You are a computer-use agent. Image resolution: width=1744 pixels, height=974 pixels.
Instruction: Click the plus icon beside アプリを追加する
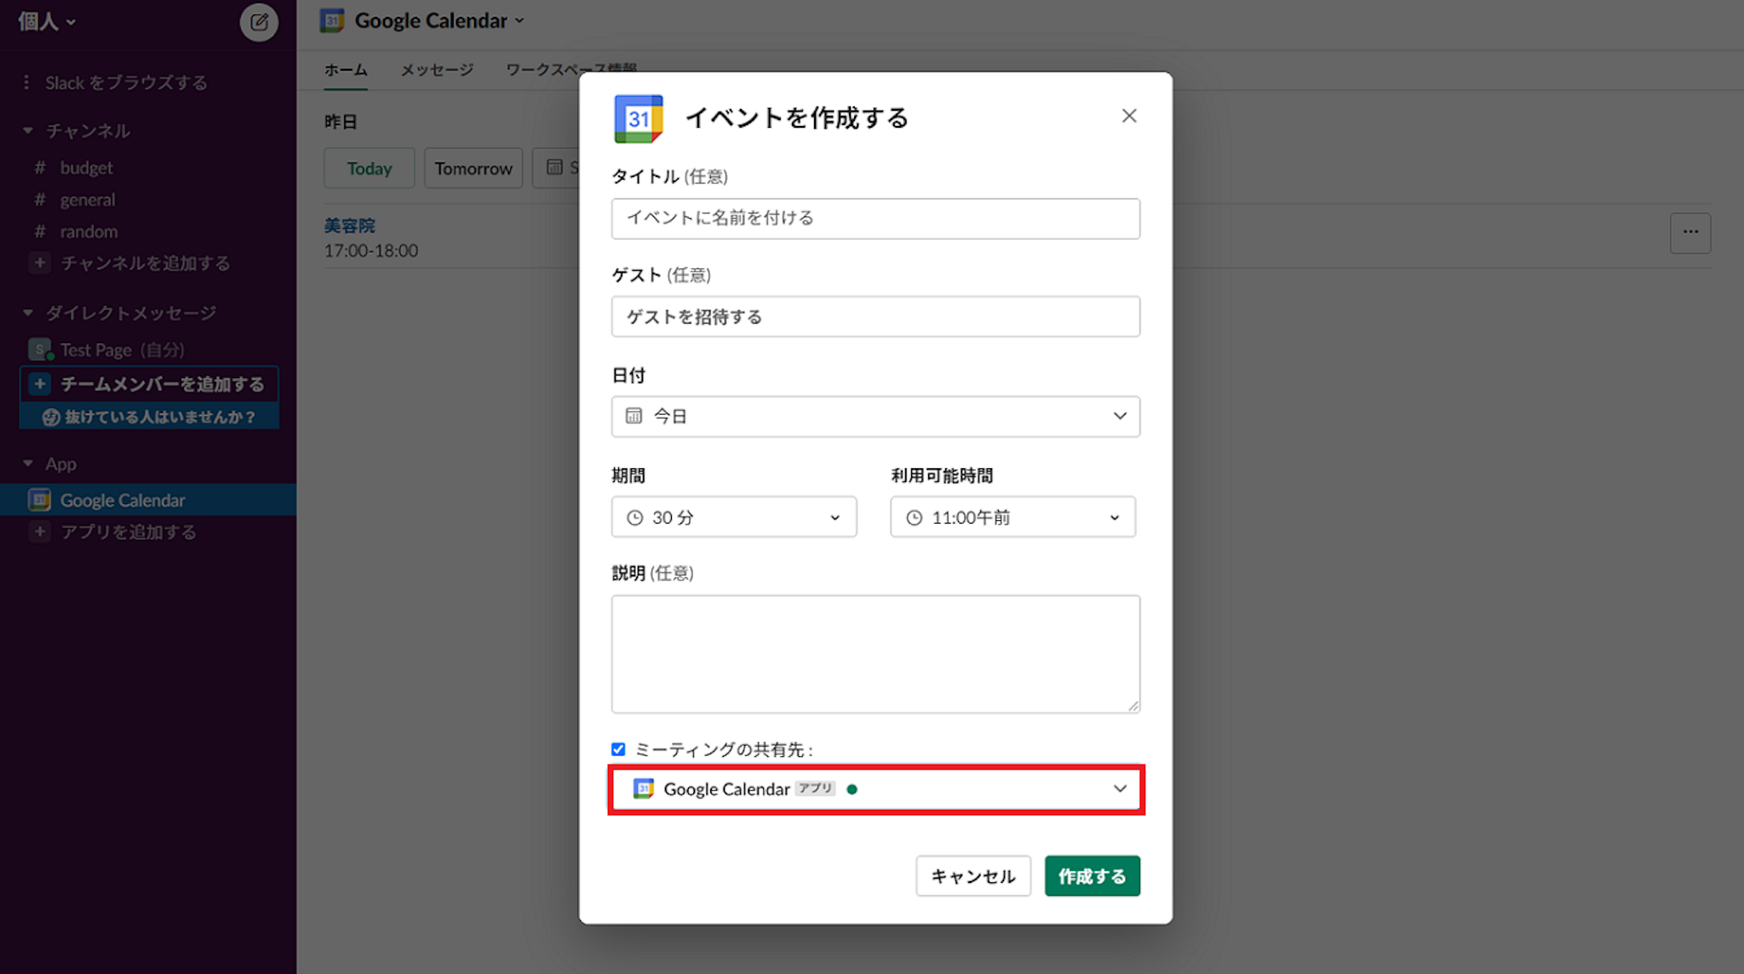pos(39,532)
